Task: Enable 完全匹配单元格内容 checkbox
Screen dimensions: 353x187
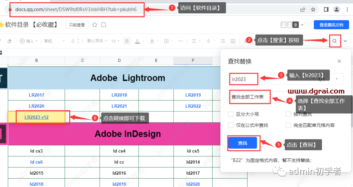Action: [x=288, y=125]
